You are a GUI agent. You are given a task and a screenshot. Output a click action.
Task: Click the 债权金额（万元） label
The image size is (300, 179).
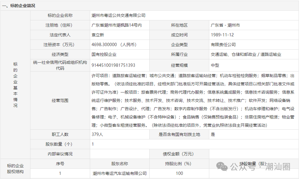(178, 154)
